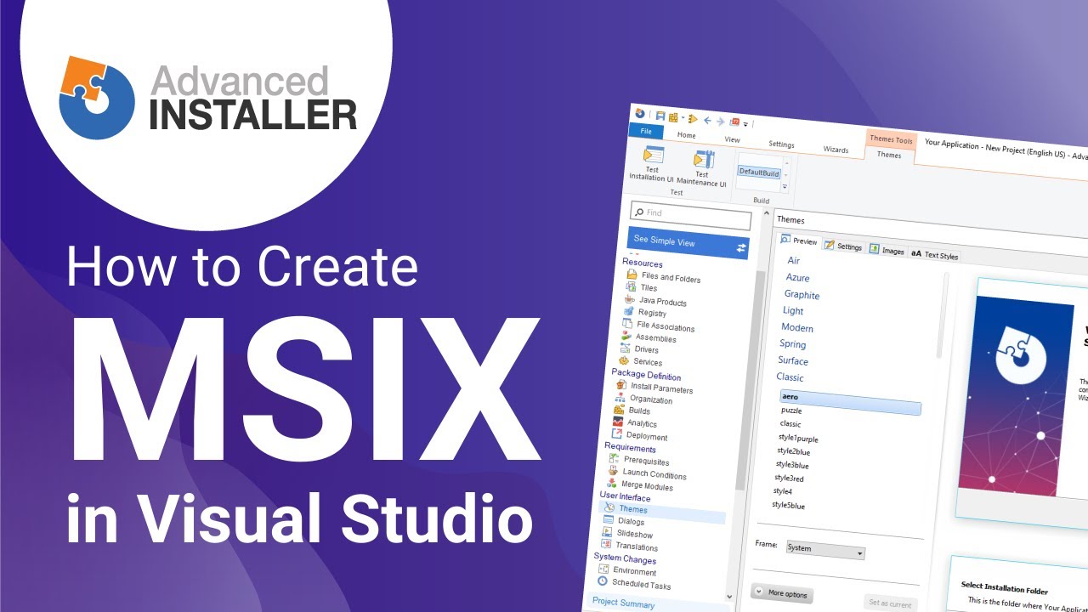Select the Themes ribbon tab
This screenshot has height=612, width=1088.
click(889, 154)
